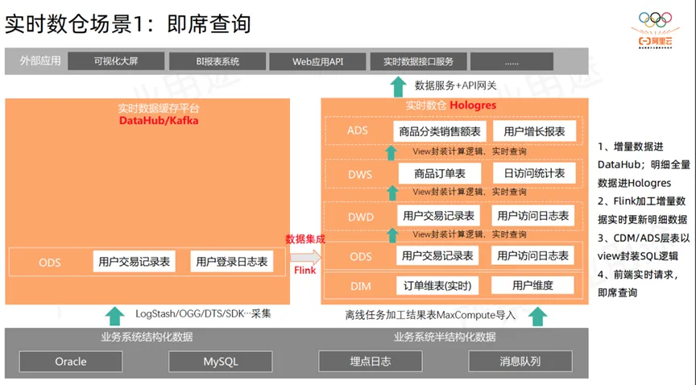Select 用户访问日志表 in Hologres ODS row
Screen dimensions: 696x385
click(x=532, y=256)
